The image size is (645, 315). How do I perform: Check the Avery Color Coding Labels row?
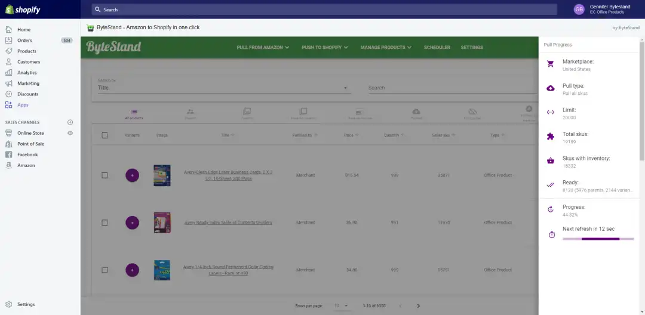105,270
